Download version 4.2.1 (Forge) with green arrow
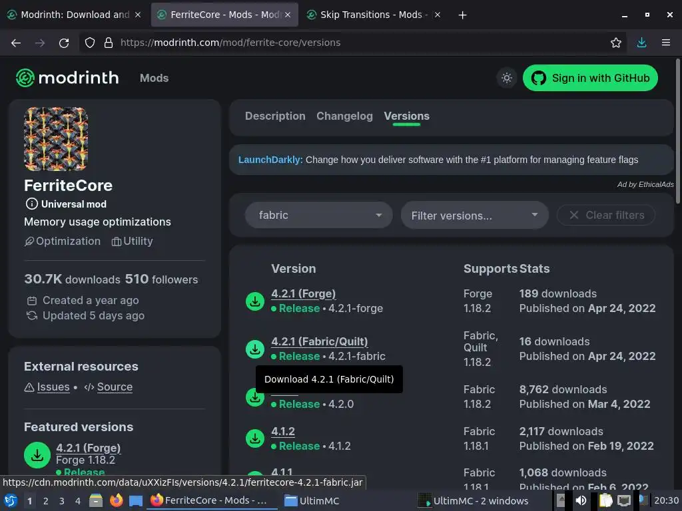 pos(255,301)
